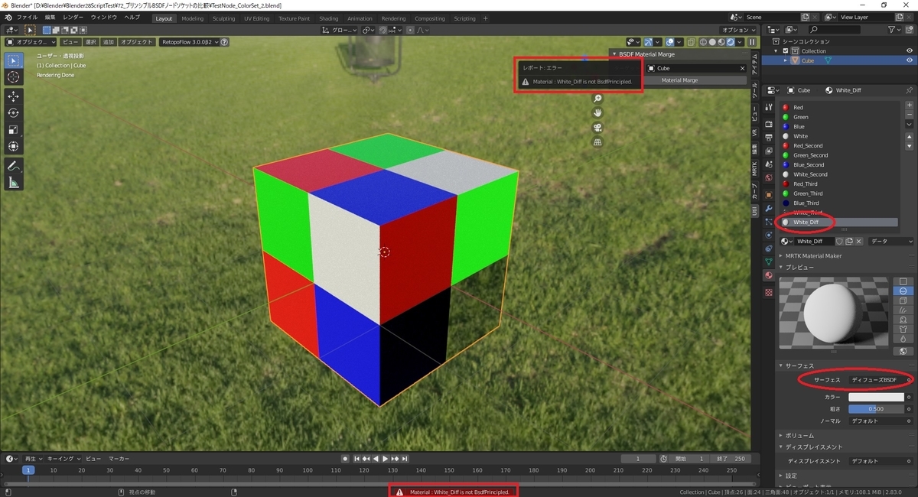Screen dimensions: 918x497
Task: Clear Cube target field with X
Action: click(x=741, y=68)
